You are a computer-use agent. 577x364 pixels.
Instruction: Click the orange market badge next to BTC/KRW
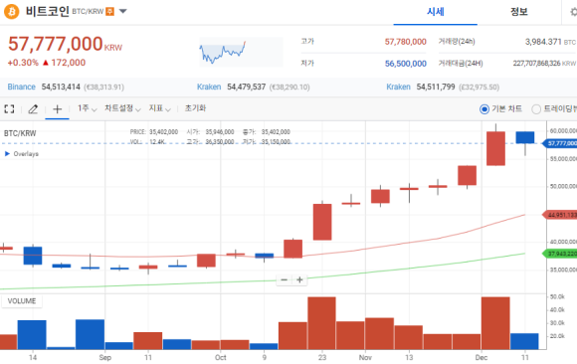[109, 11]
